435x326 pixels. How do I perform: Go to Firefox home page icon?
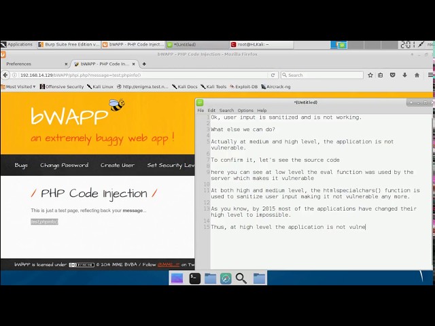417,75
